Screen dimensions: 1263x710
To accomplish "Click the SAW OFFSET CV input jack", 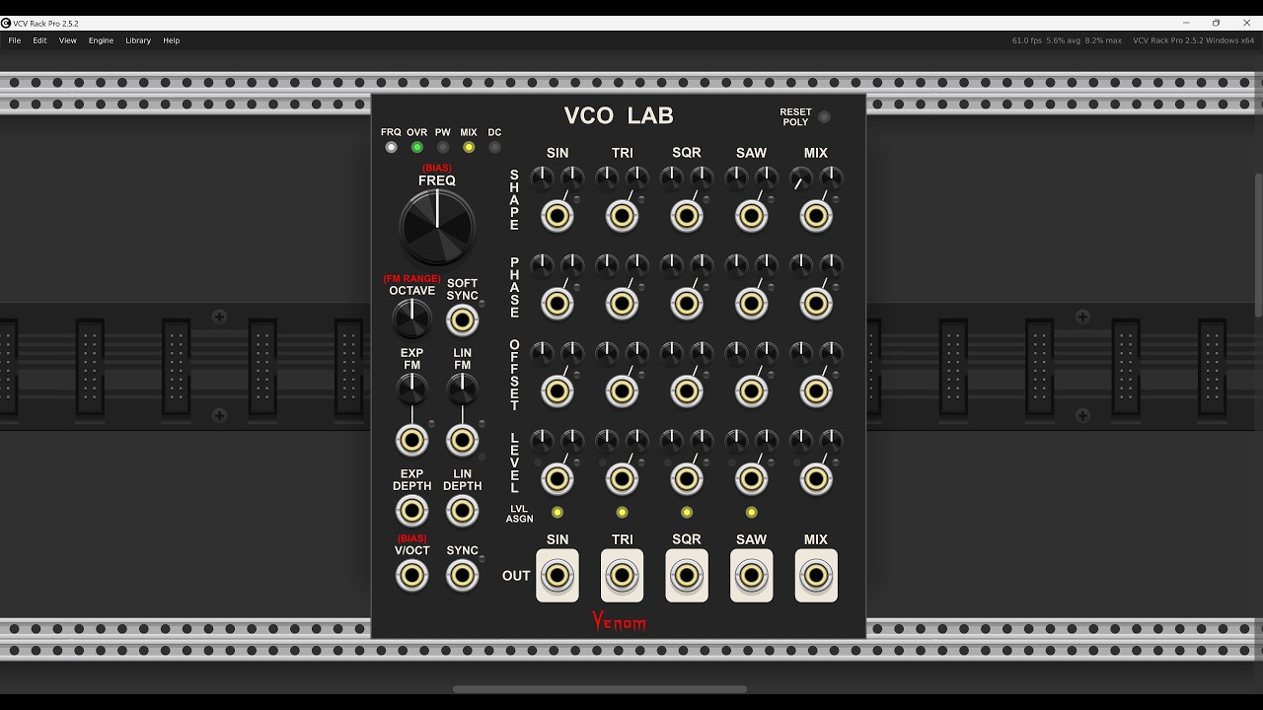I will [751, 391].
